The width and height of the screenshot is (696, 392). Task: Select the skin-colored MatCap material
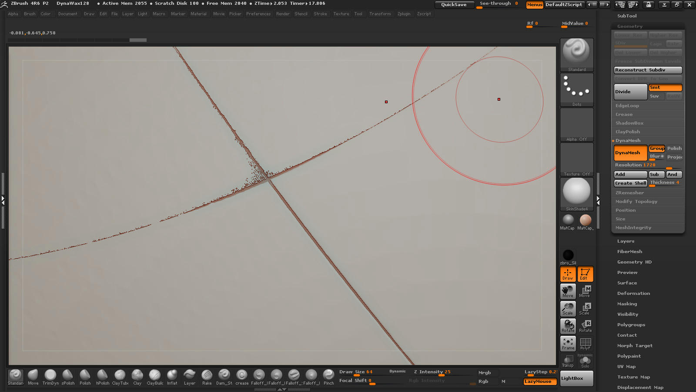tap(586, 222)
